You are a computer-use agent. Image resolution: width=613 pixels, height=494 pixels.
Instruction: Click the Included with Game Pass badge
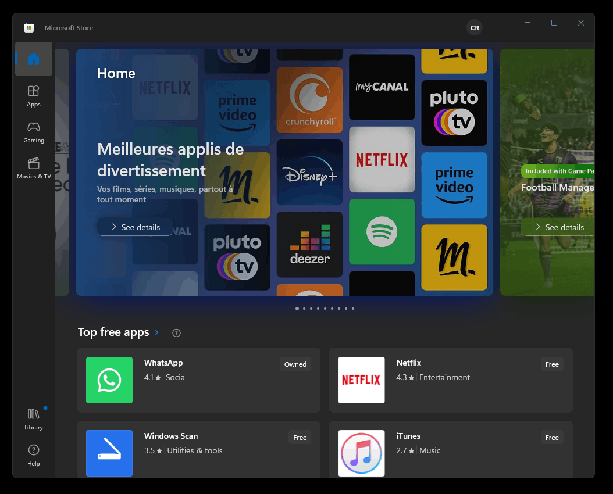point(558,171)
